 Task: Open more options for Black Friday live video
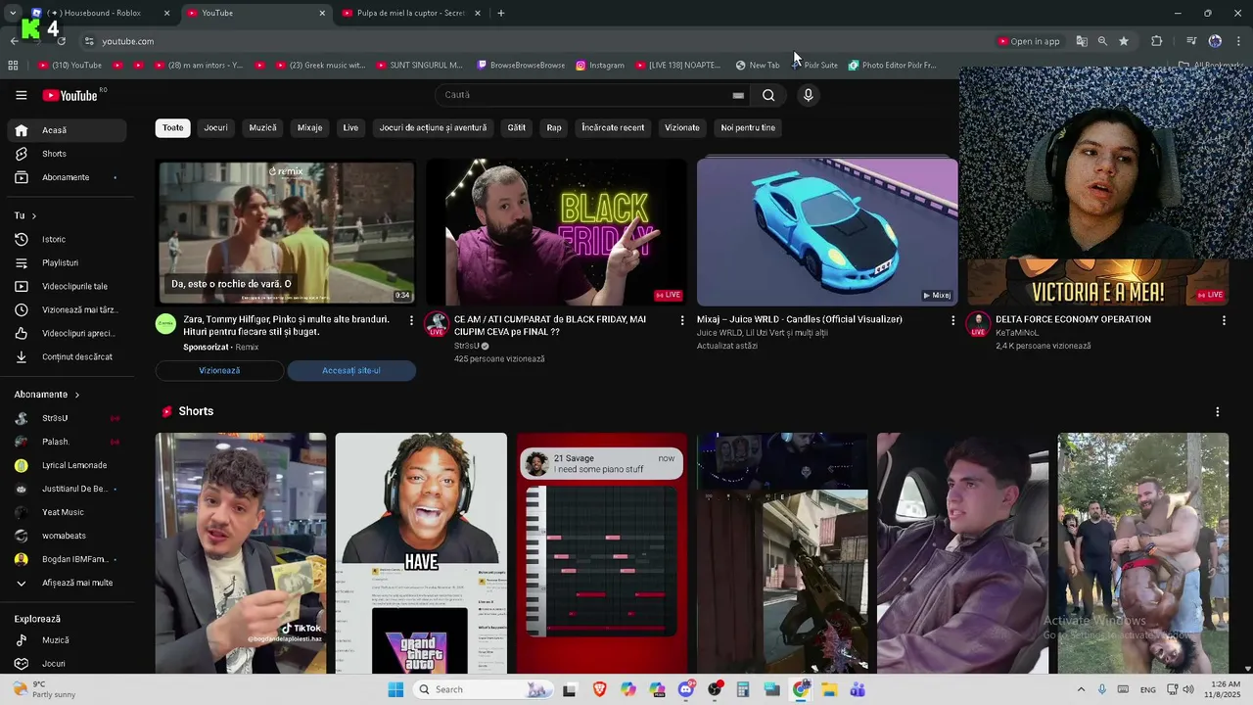click(682, 320)
